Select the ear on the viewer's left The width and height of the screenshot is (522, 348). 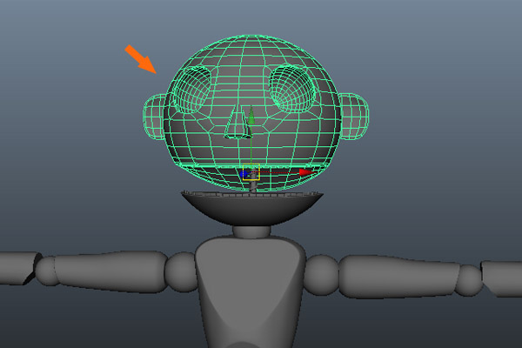[x=155, y=117]
